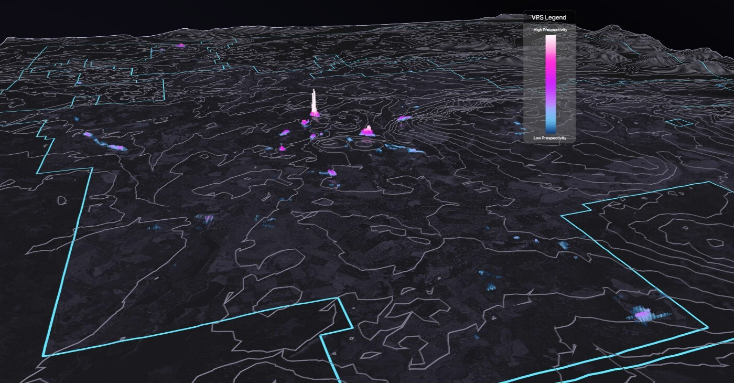The width and height of the screenshot is (734, 383).
Task: Select the pink-white peak right of the spike
Action: pos(368,131)
